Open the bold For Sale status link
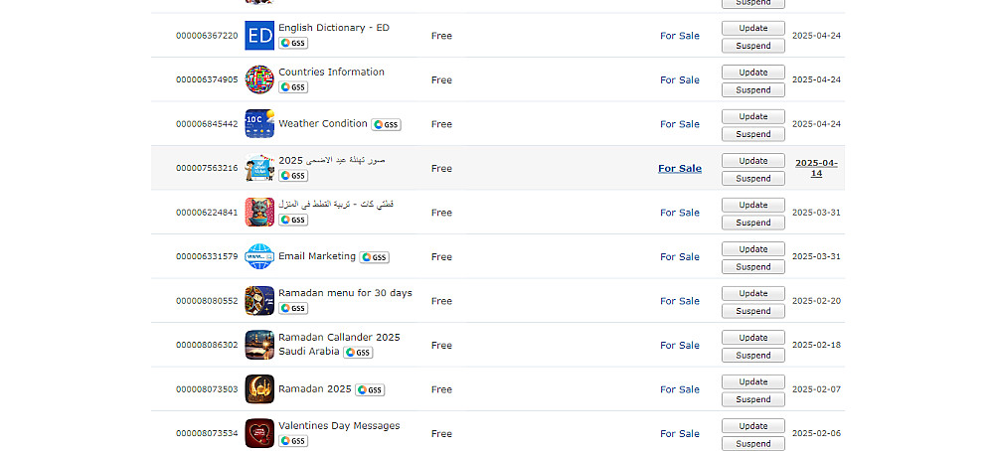Image resolution: width=994 pixels, height=451 pixels. [x=680, y=169]
